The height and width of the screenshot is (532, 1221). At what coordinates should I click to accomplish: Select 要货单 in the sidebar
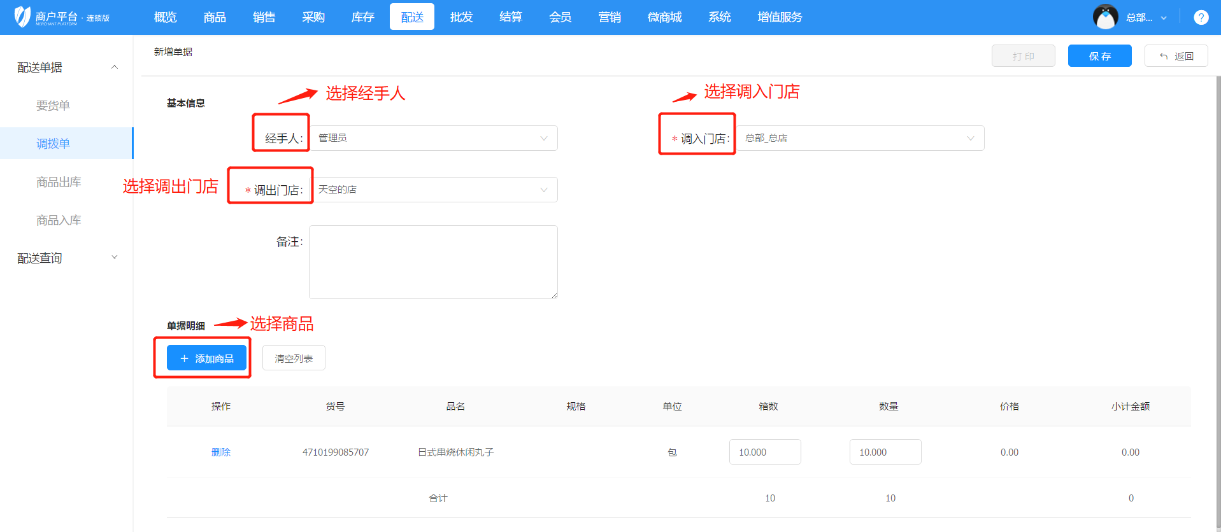coord(53,106)
